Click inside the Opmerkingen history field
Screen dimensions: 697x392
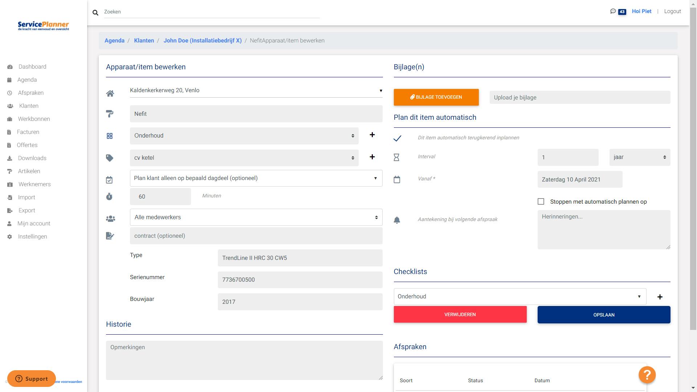pos(244,359)
